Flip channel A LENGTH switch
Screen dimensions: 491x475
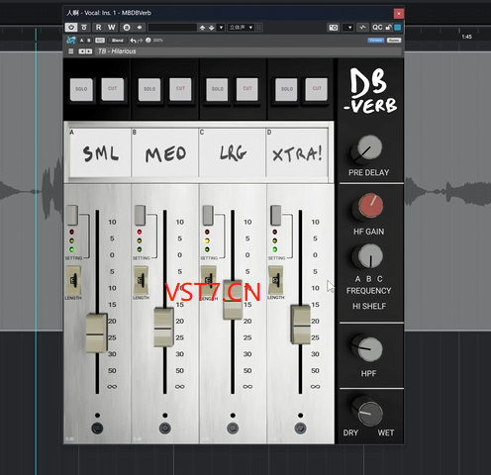[x=73, y=281]
